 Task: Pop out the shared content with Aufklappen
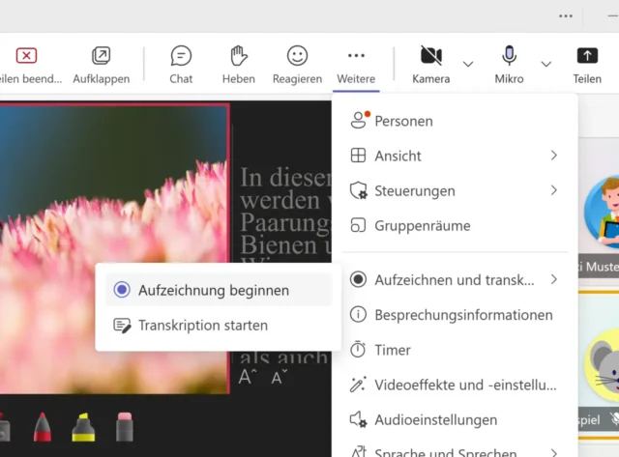click(x=101, y=65)
